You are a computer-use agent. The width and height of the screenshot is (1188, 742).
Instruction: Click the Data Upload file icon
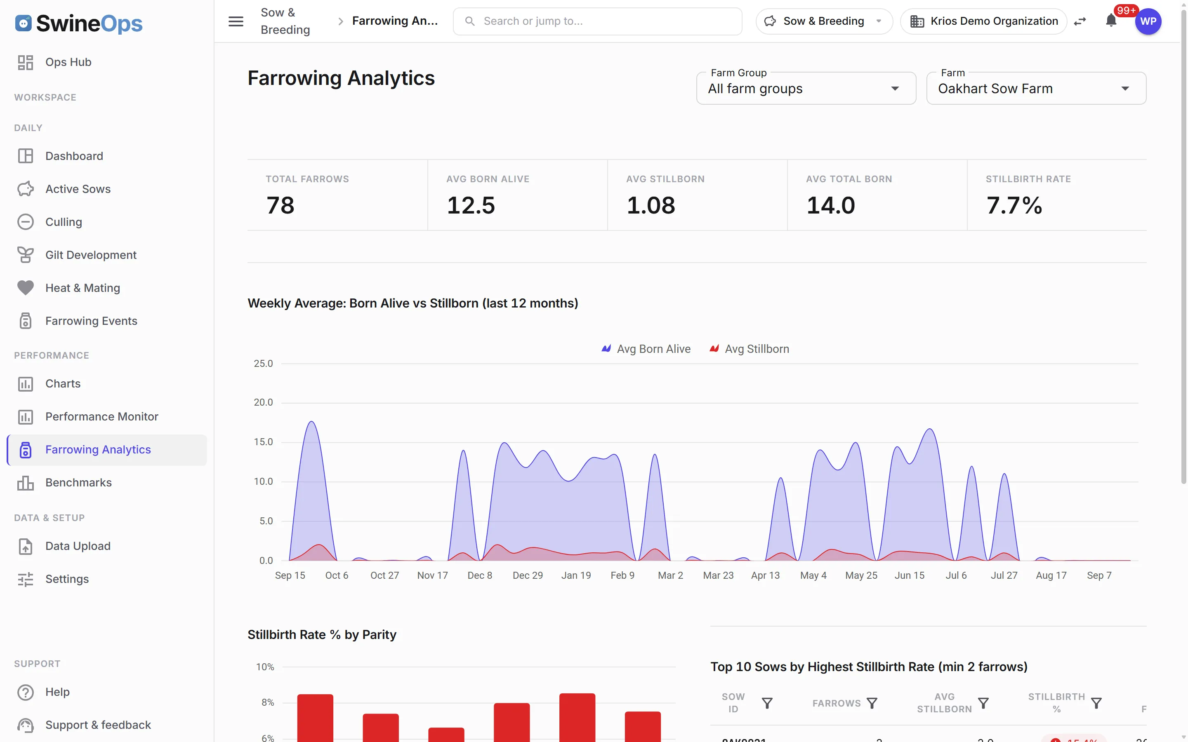tap(26, 546)
